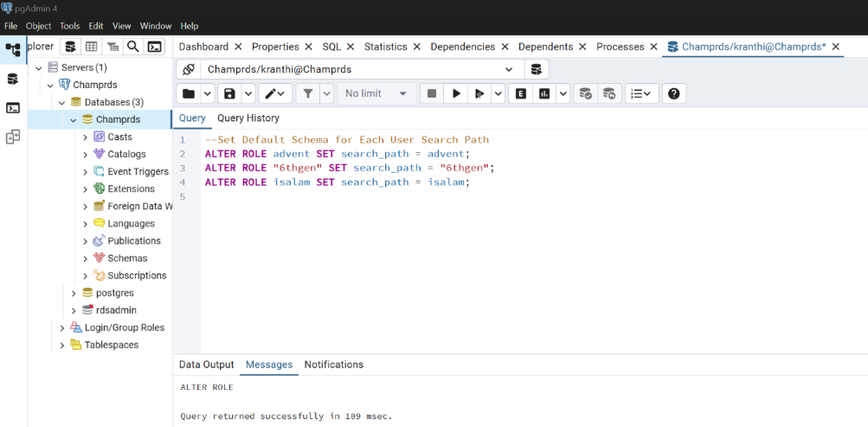The width and height of the screenshot is (868, 427).
Task: Click the Query Tool button in explorer toolbar
Action: coord(70,47)
